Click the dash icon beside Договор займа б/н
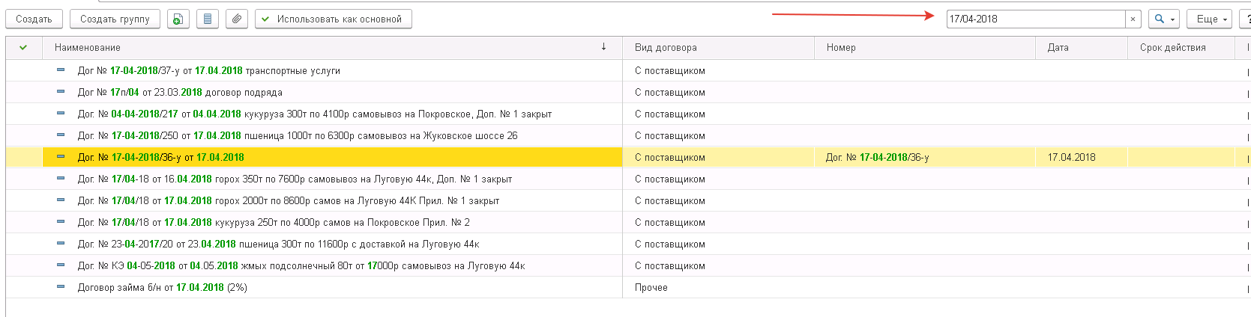Image resolution: width=1251 pixels, height=317 pixels. coord(61,287)
